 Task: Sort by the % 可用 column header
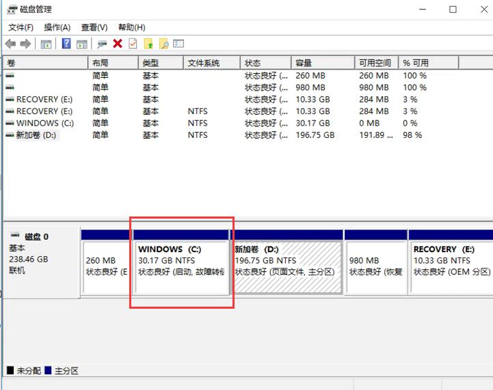[429, 63]
